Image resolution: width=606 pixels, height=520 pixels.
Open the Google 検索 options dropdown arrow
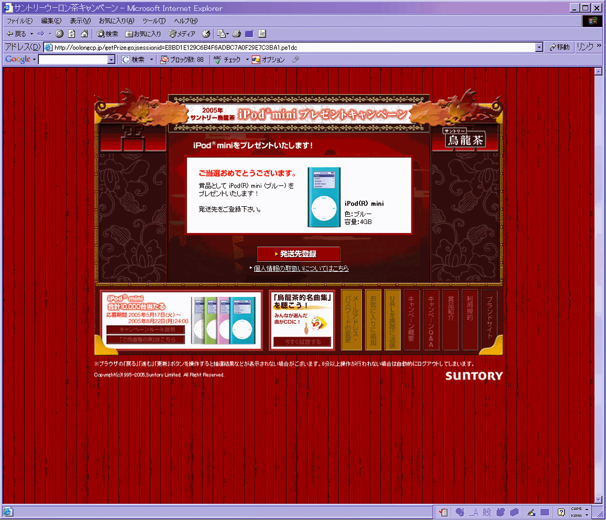(x=152, y=59)
